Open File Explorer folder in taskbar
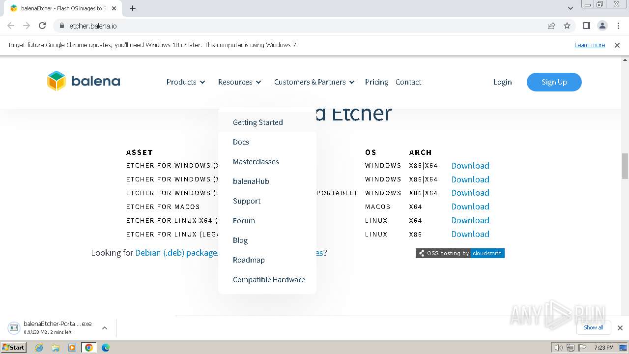This screenshot has width=629, height=354. [x=56, y=348]
